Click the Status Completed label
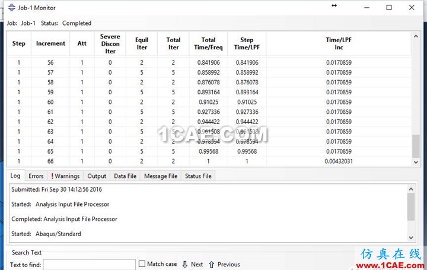427x270 pixels. coord(66,23)
